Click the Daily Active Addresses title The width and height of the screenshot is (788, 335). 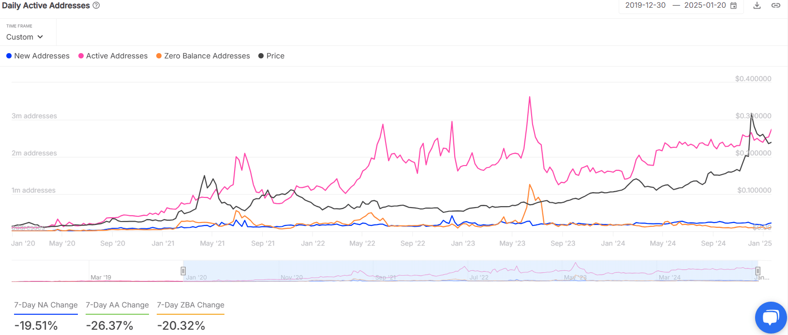point(46,5)
